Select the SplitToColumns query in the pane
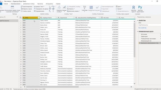 (9, 21)
